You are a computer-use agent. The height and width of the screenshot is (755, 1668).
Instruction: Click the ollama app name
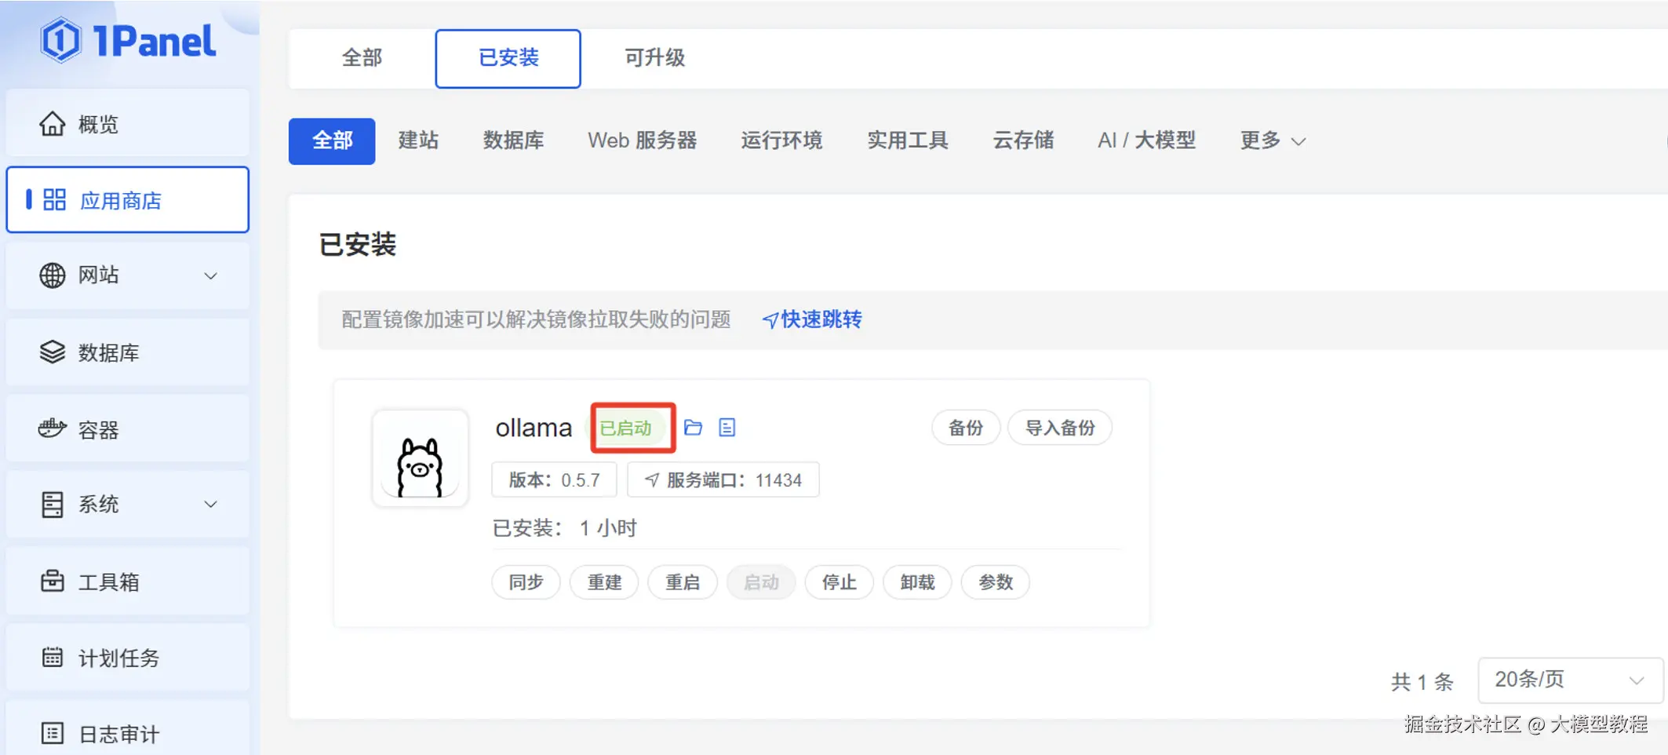(534, 428)
